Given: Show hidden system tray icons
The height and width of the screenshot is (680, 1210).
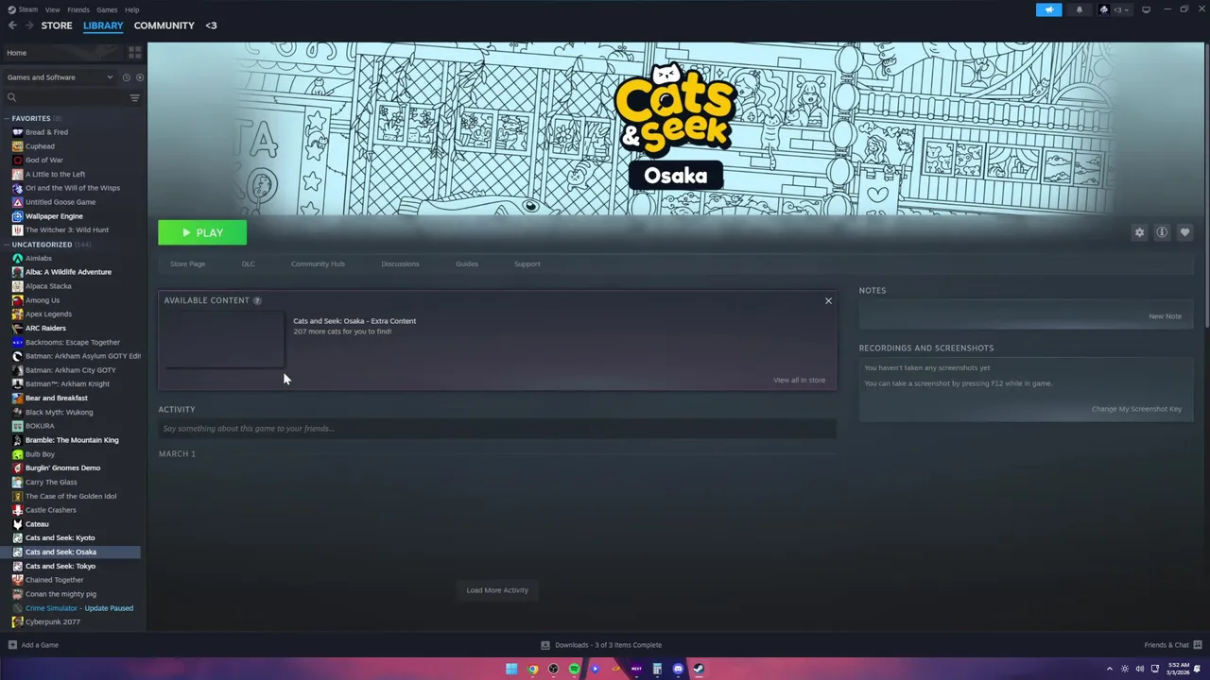Looking at the screenshot, I should (1112, 669).
